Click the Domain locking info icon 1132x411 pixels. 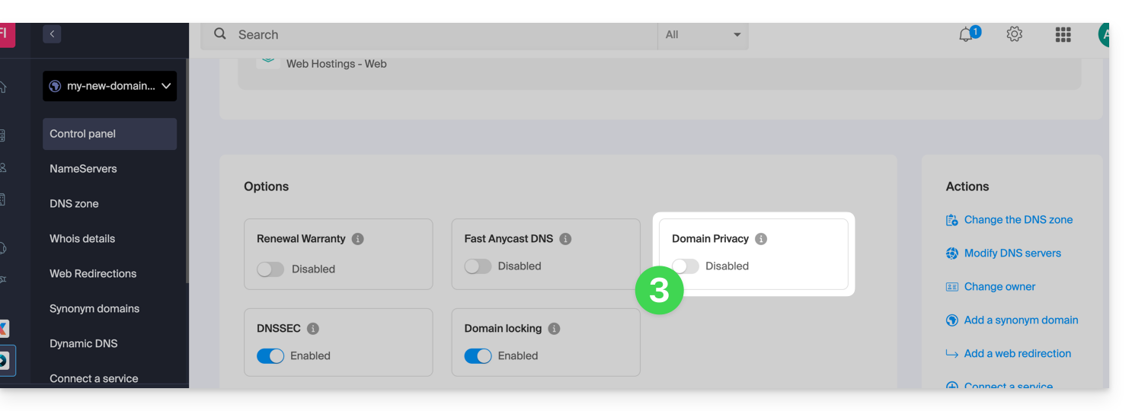point(555,329)
